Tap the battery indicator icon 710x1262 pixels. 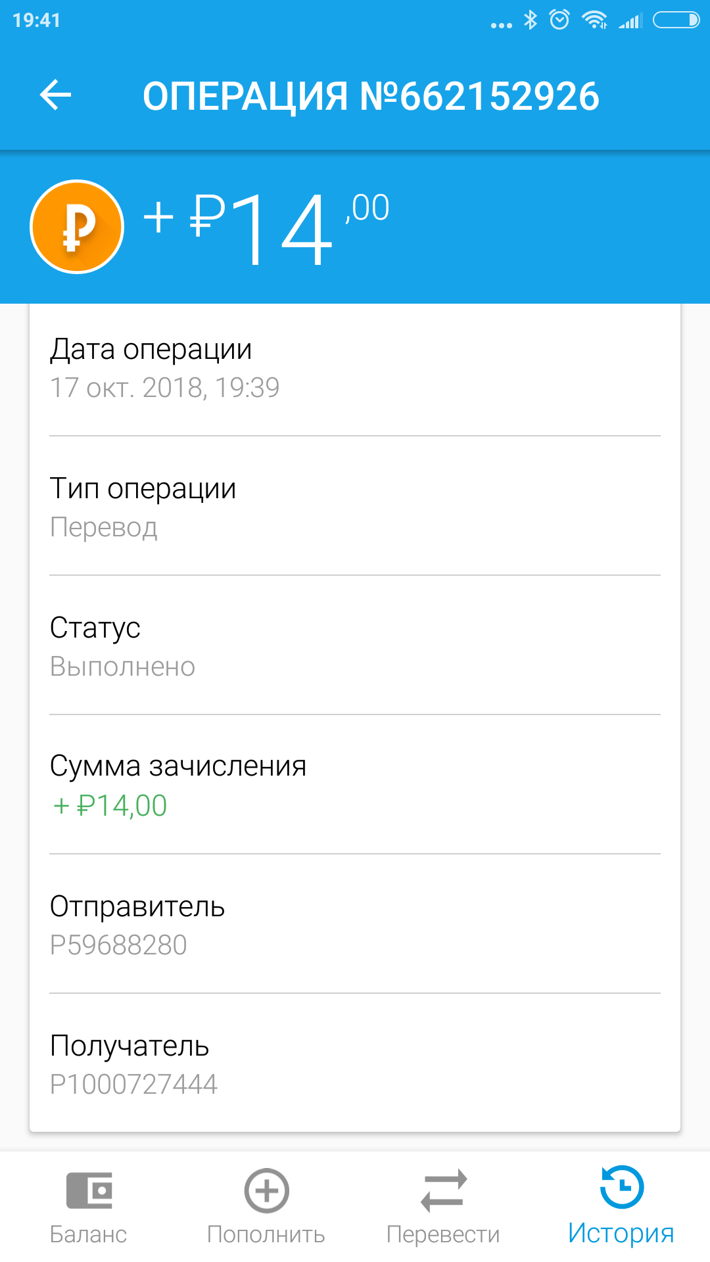click(x=676, y=20)
